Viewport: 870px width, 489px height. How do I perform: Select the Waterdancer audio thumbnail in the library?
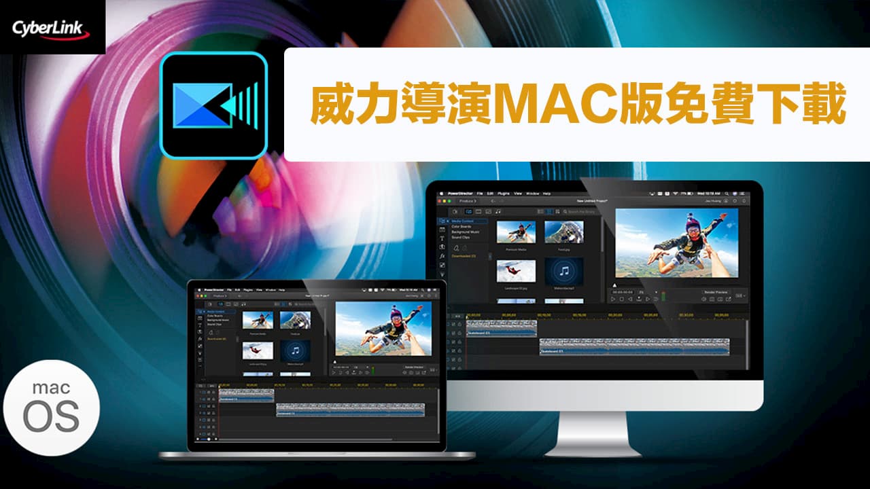click(564, 272)
